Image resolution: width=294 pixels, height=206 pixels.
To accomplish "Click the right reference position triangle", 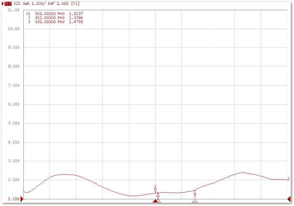I will pos(289,199).
